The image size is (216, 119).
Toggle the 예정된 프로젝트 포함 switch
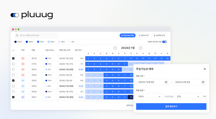pyautogui.click(x=164, y=42)
